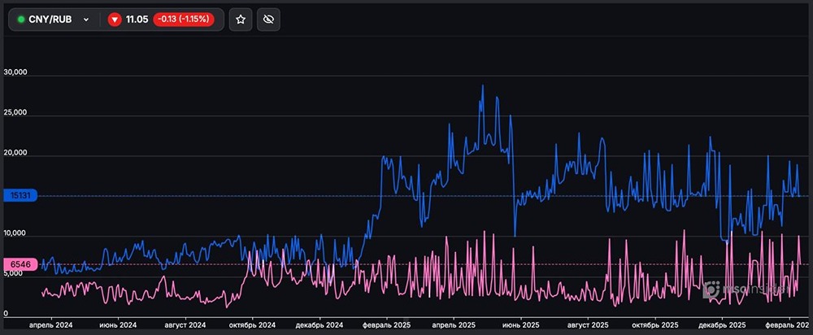Click the апрель 2024 axis label
This screenshot has height=335, width=813.
[51, 324]
